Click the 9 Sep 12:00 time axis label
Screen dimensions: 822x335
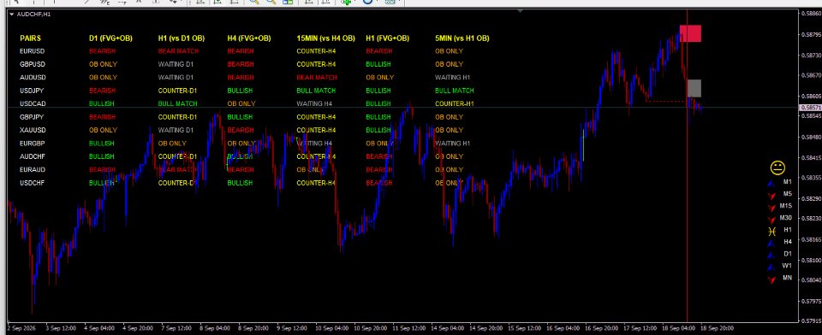click(x=291, y=328)
